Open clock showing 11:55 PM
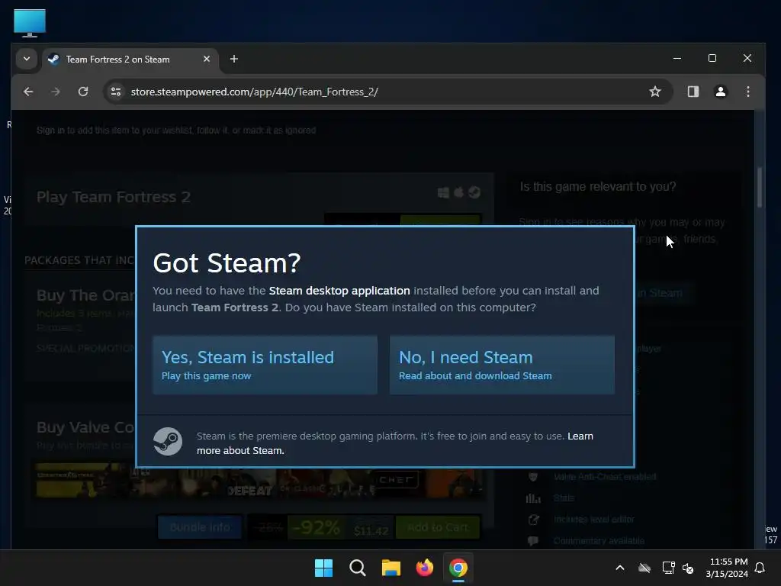Screen dimensions: 781x586 pyautogui.click(x=727, y=568)
